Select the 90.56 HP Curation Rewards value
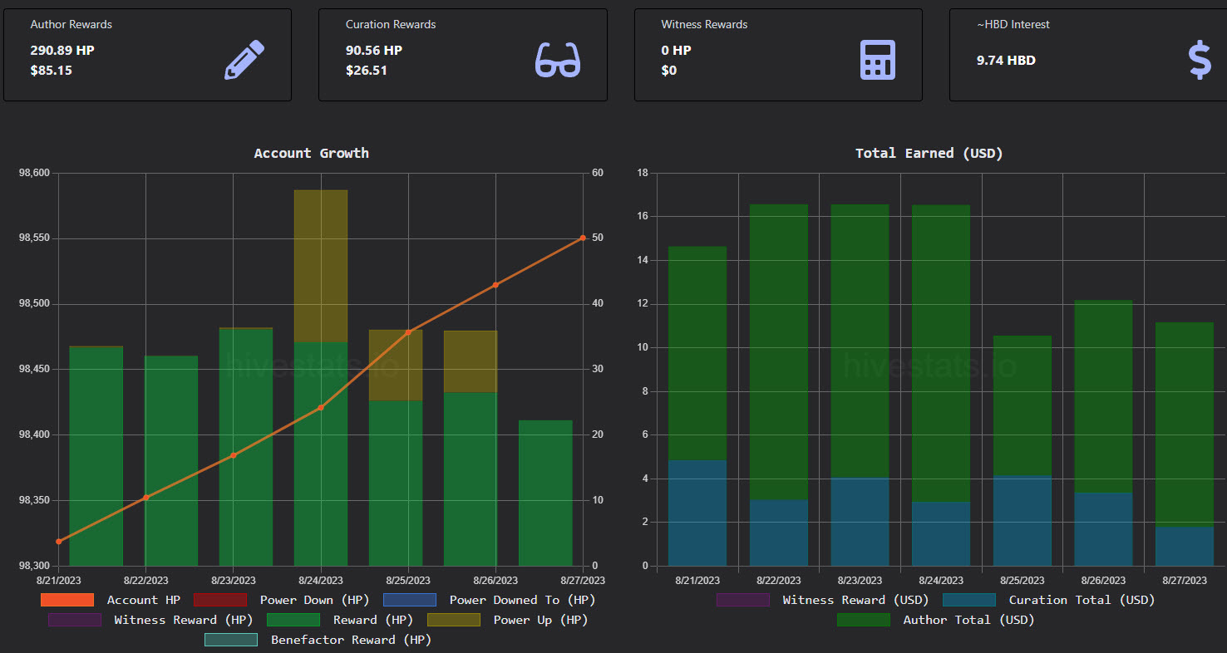The image size is (1227, 653). (374, 50)
